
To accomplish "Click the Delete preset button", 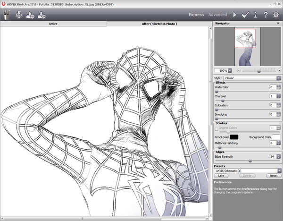I will [247, 176].
